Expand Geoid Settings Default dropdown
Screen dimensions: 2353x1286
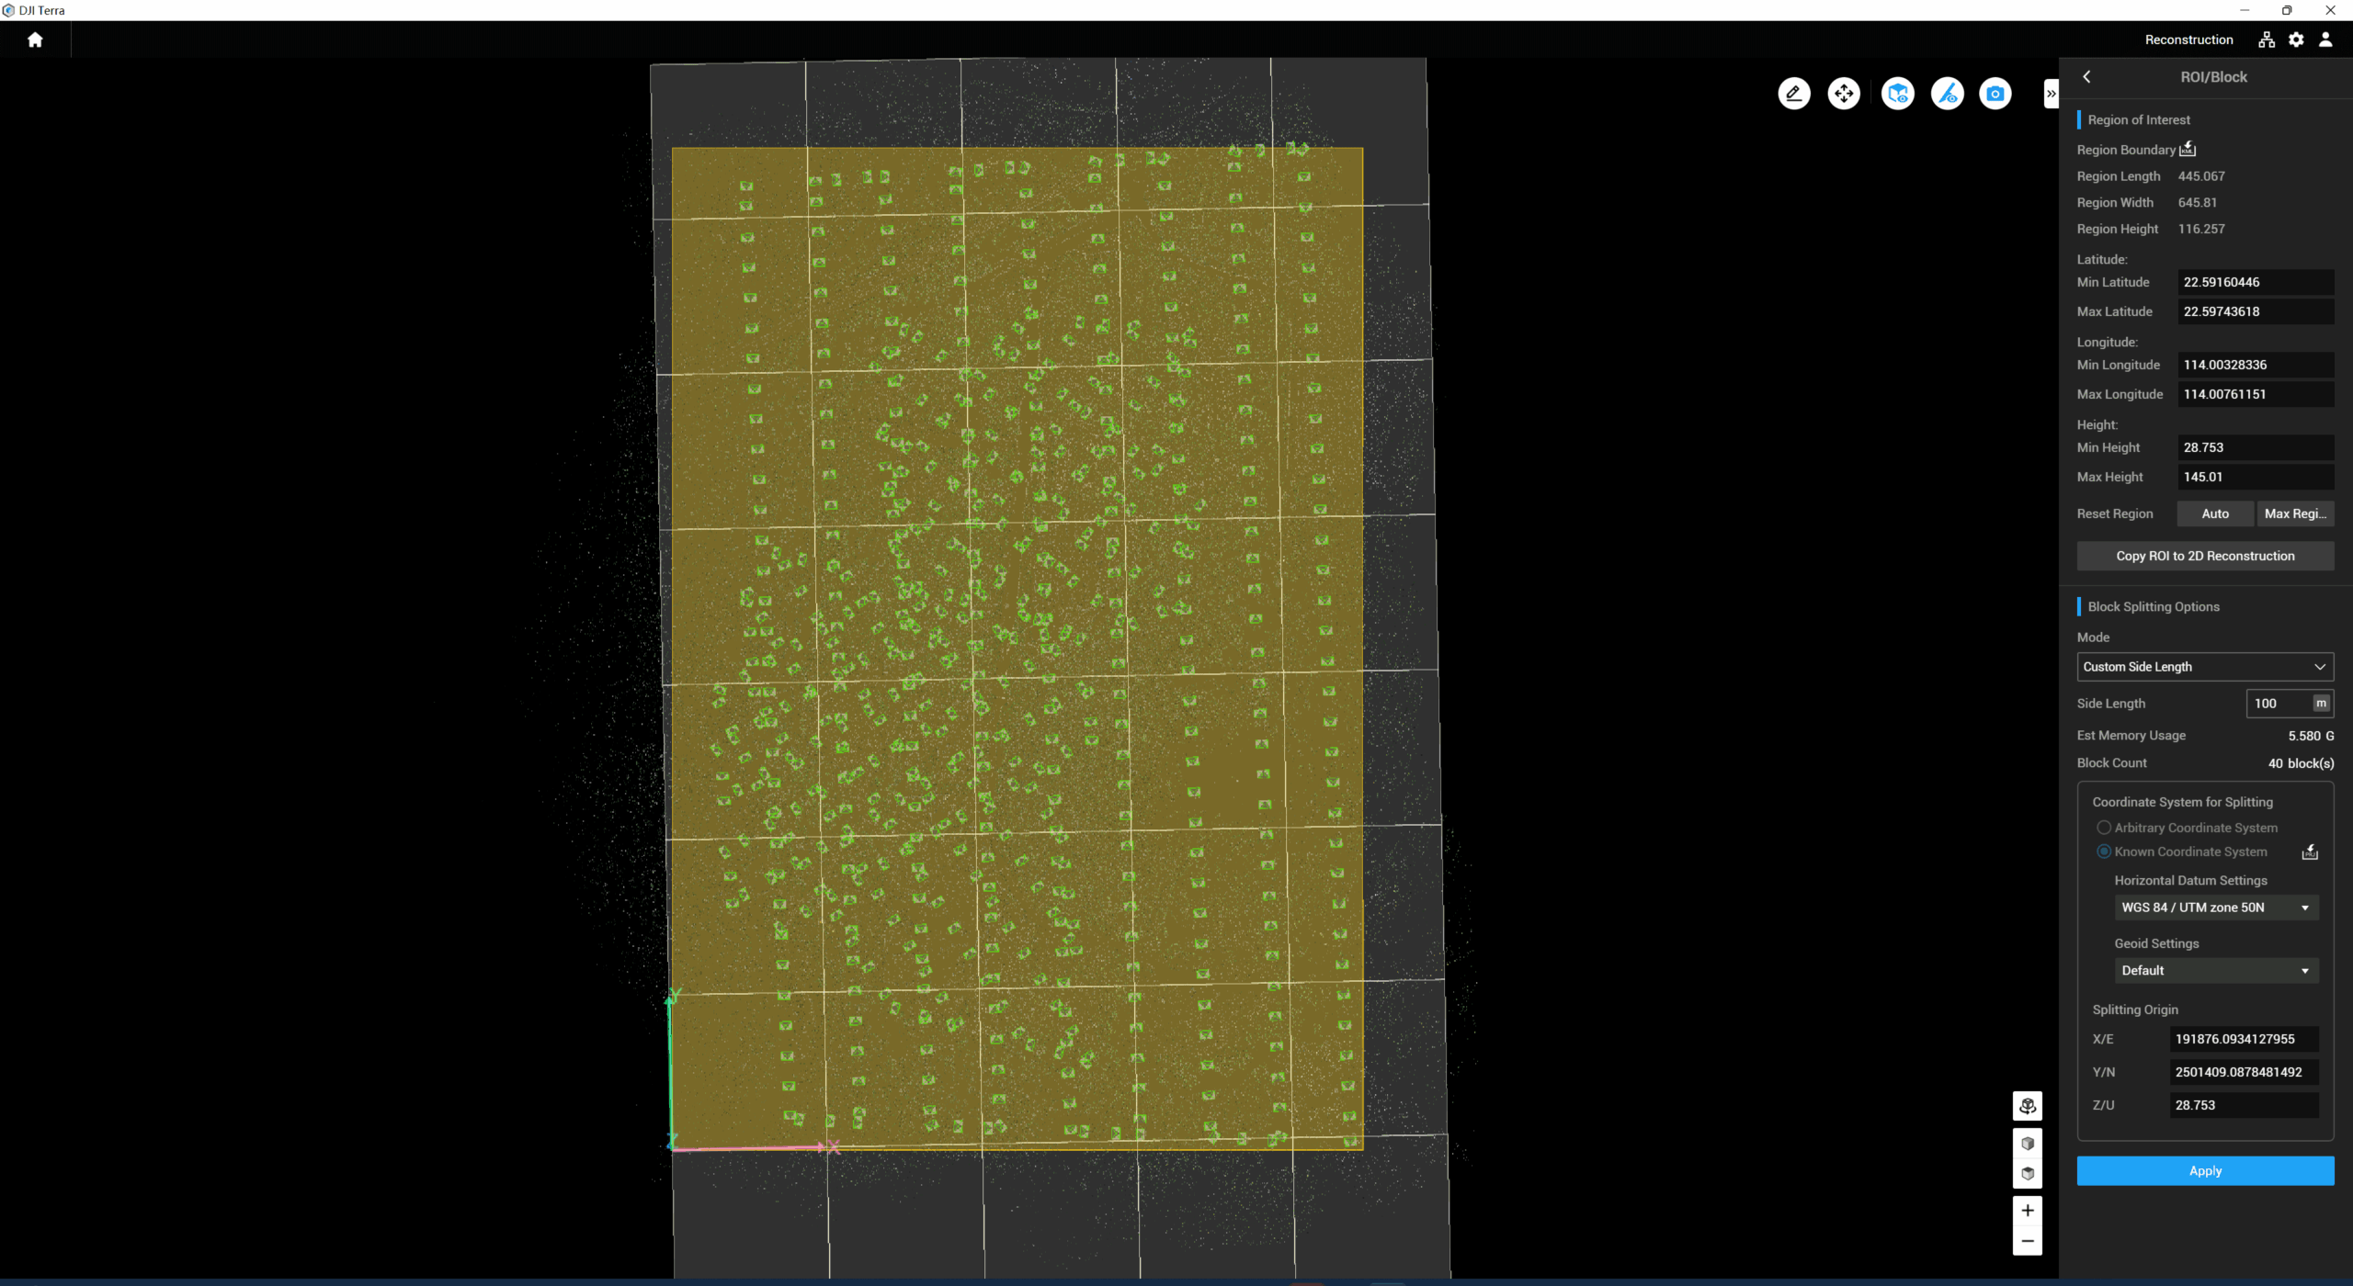(2215, 971)
